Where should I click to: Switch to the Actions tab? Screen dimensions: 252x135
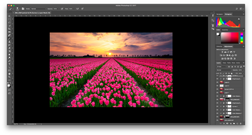(238, 63)
